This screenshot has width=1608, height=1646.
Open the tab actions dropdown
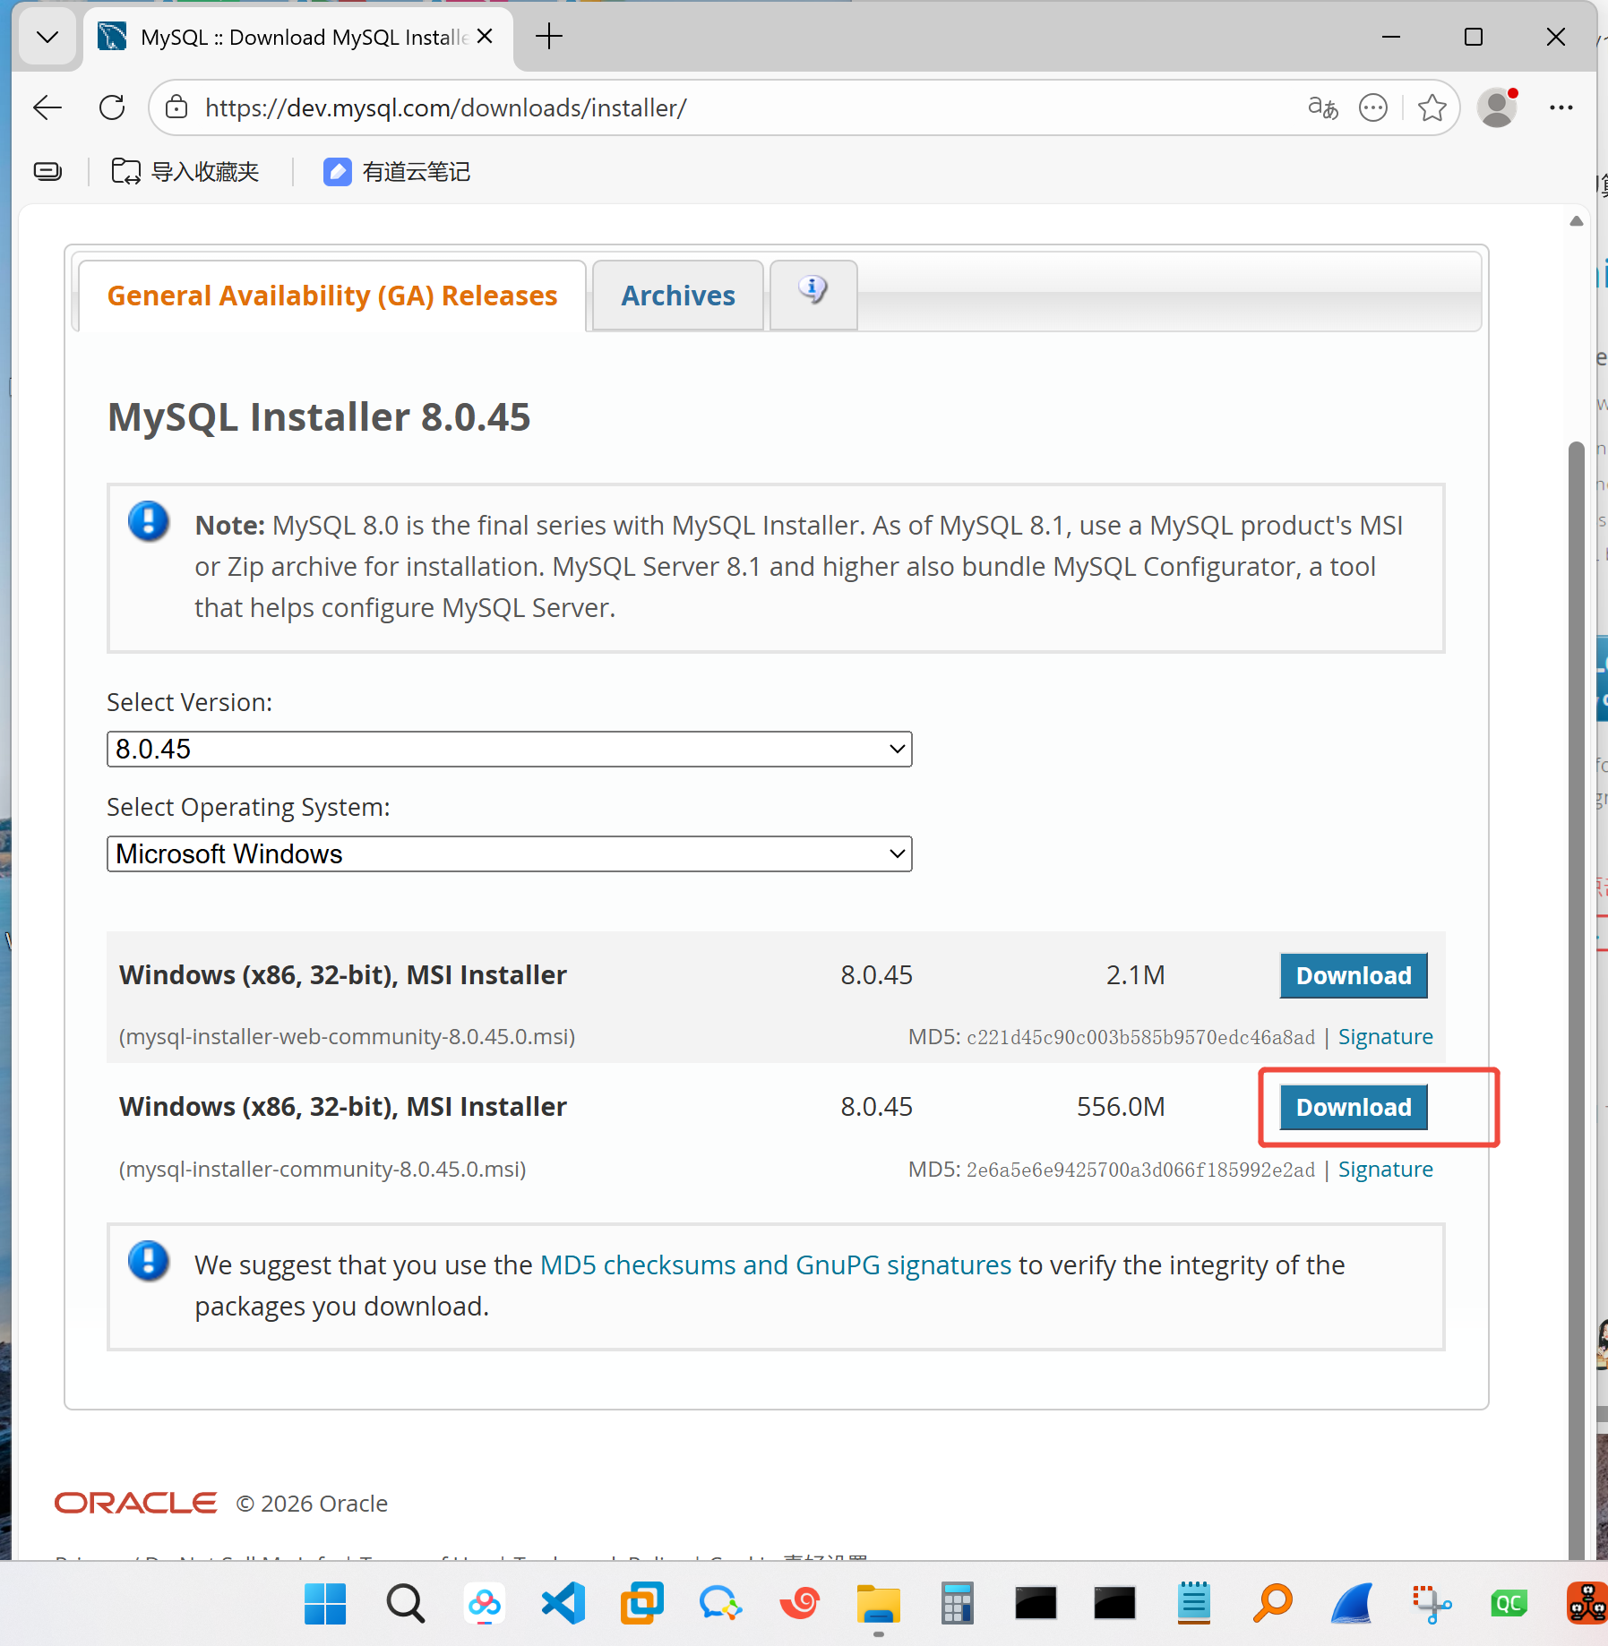47,37
